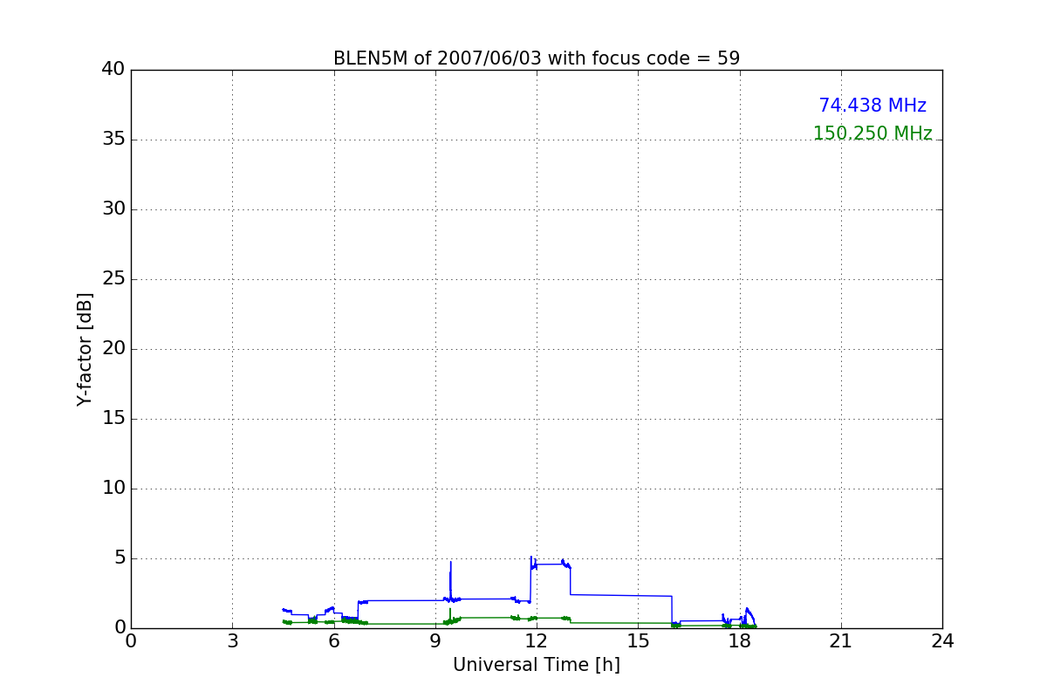The image size is (1047, 698).
Task: Click the x-axis tick label 24
Action: coord(942,641)
